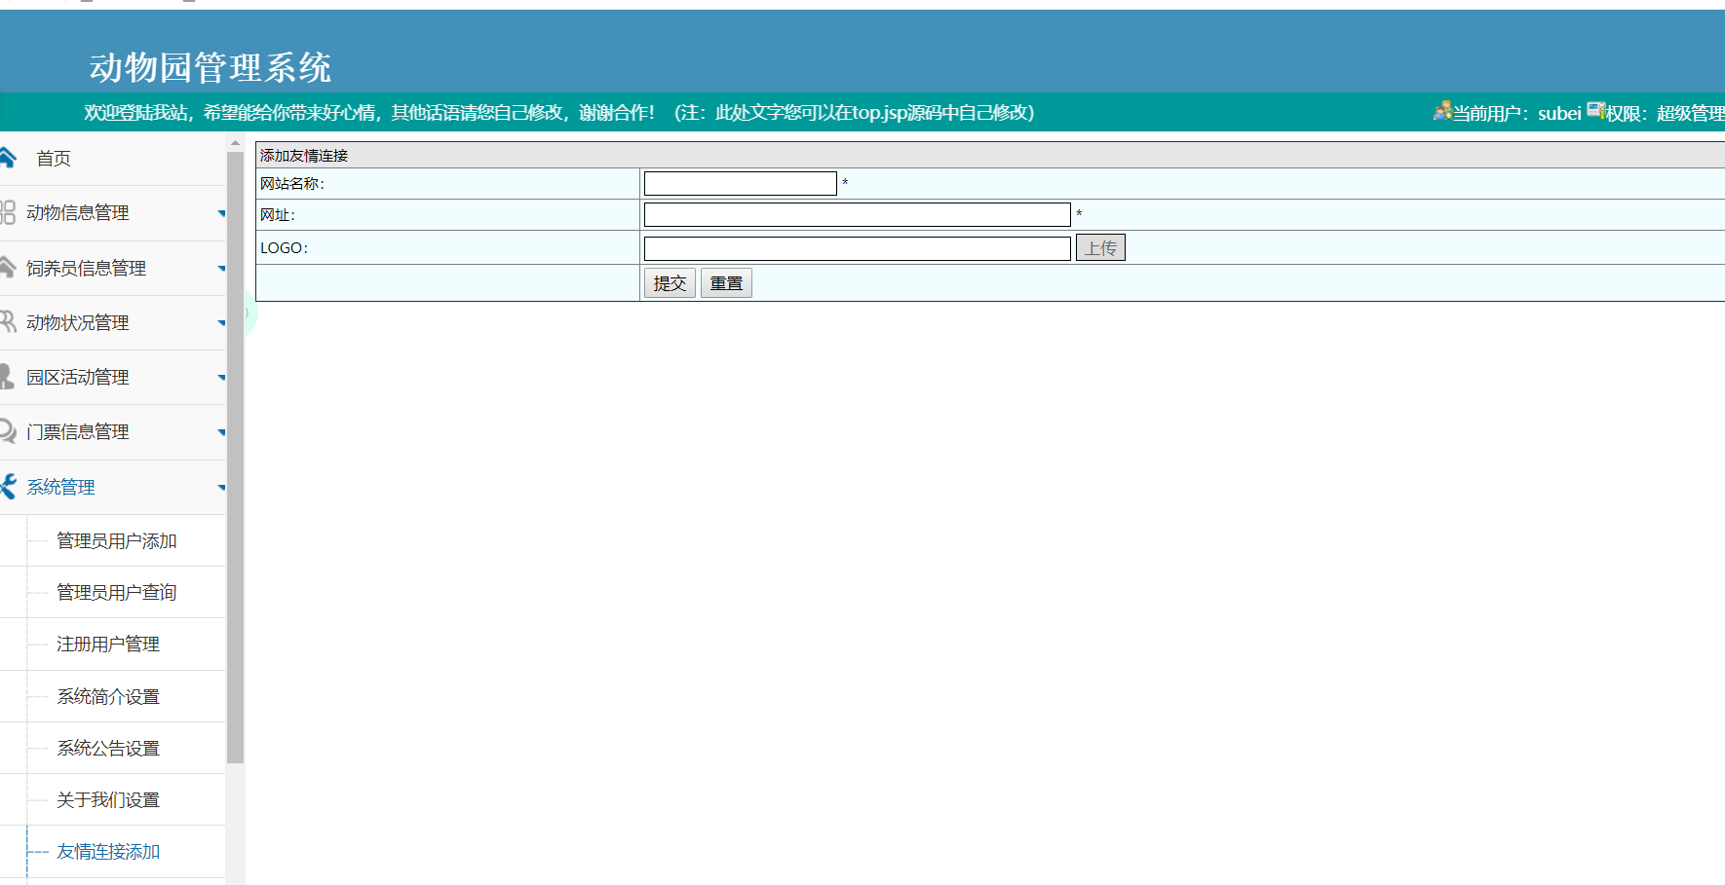This screenshot has width=1725, height=885.
Task: Click the icon beside 饲养员信息管理
Action: tap(8, 267)
